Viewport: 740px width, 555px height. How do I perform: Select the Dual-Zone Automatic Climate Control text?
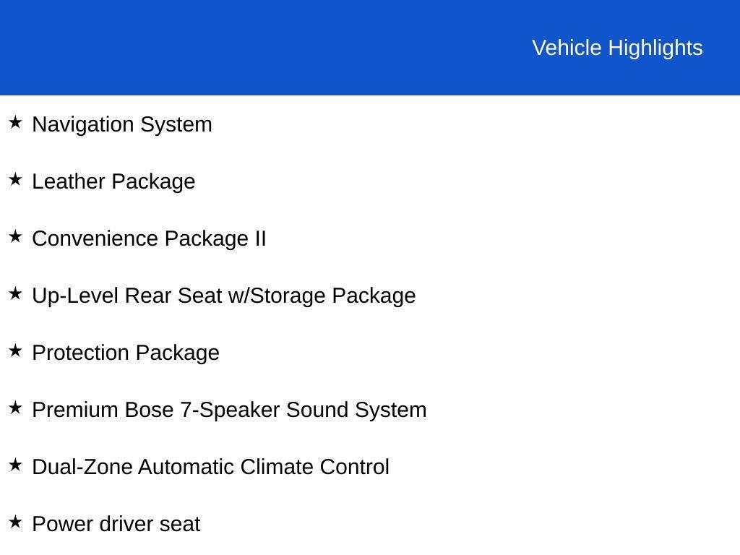coord(210,467)
